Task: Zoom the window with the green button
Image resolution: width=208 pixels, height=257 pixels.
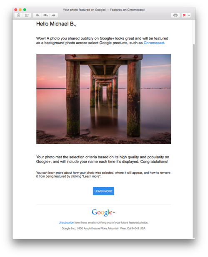Action: point(25,10)
